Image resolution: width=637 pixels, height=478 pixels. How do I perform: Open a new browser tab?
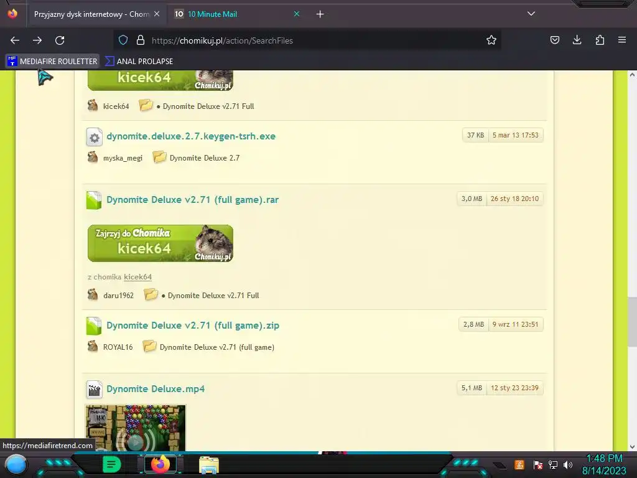[x=320, y=14]
